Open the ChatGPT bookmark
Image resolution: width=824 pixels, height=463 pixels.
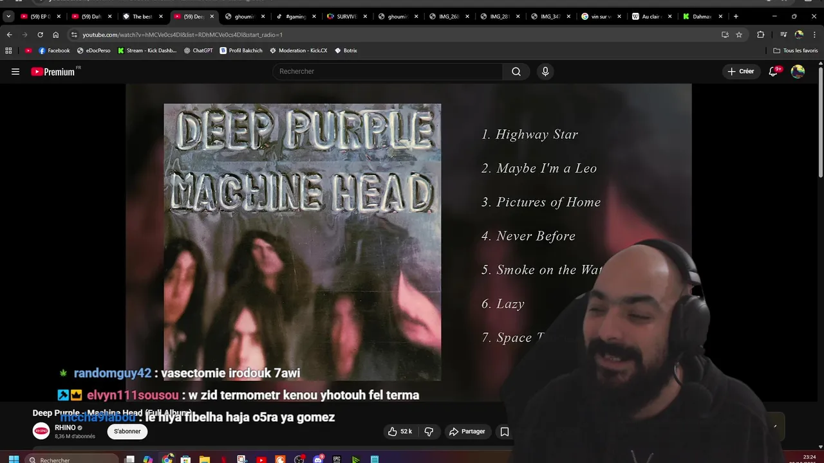198,50
